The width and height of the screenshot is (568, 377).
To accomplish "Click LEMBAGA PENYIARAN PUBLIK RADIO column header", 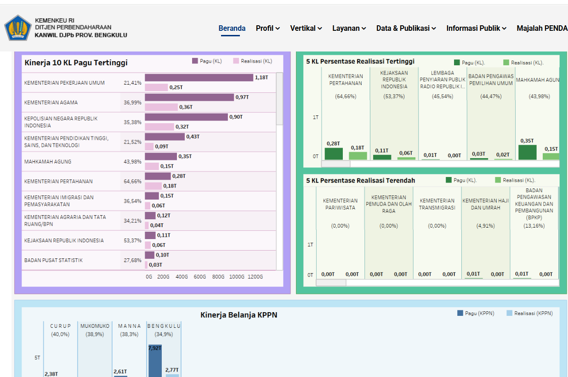I will (443, 80).
